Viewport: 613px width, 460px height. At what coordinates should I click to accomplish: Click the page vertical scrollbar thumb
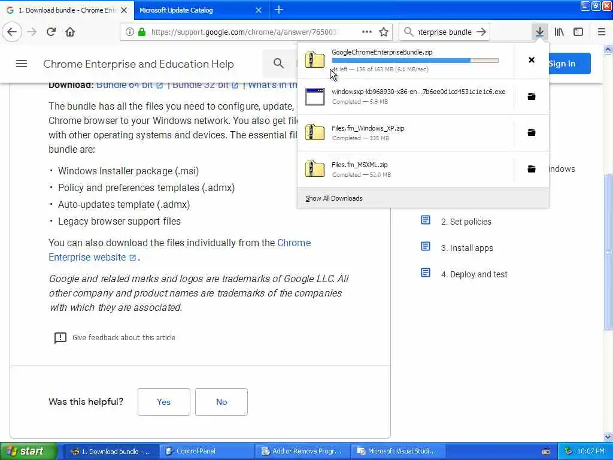click(608, 252)
